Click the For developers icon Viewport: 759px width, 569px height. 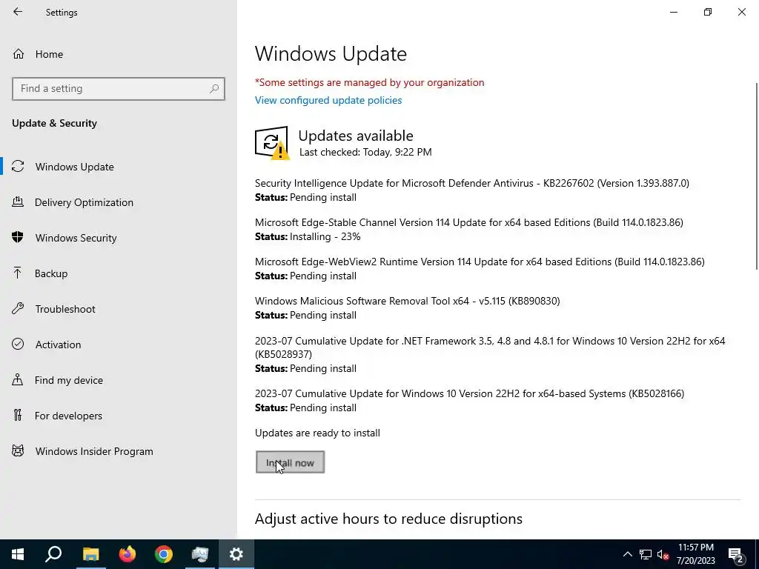point(18,415)
